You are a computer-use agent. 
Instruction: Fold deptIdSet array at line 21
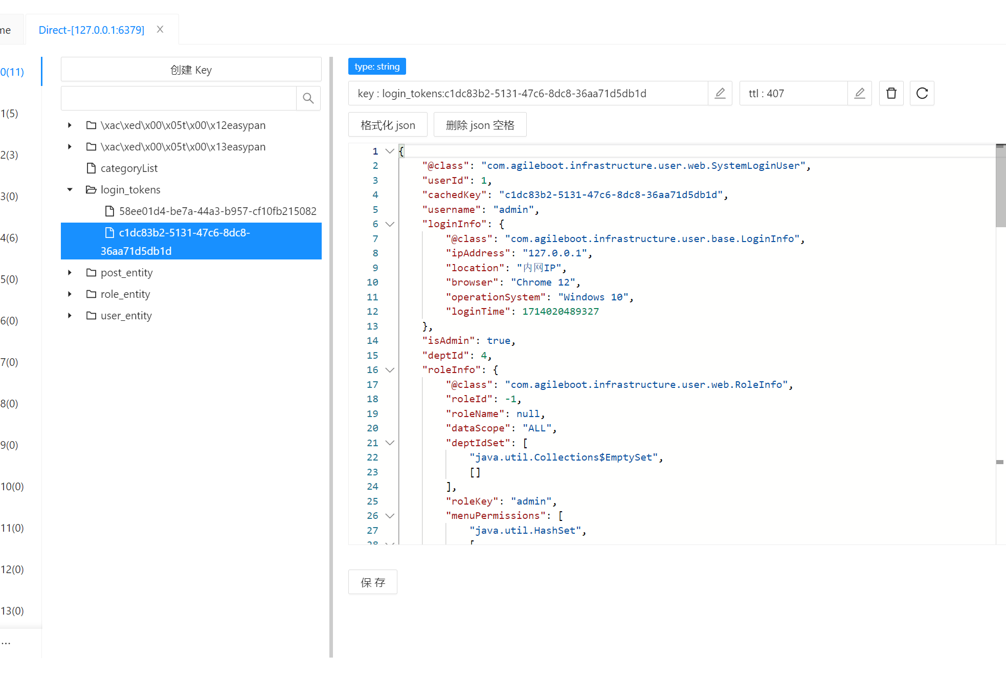click(390, 443)
